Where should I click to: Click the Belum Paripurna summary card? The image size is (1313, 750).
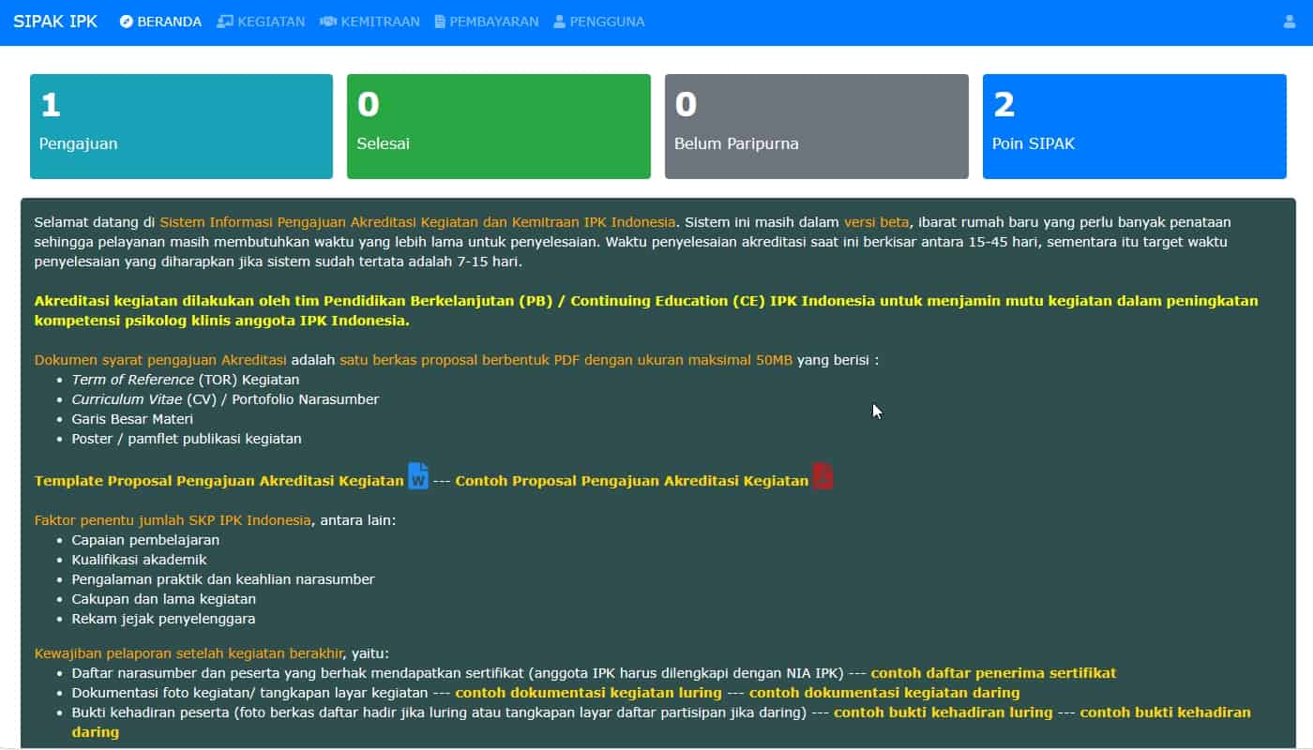[817, 127]
